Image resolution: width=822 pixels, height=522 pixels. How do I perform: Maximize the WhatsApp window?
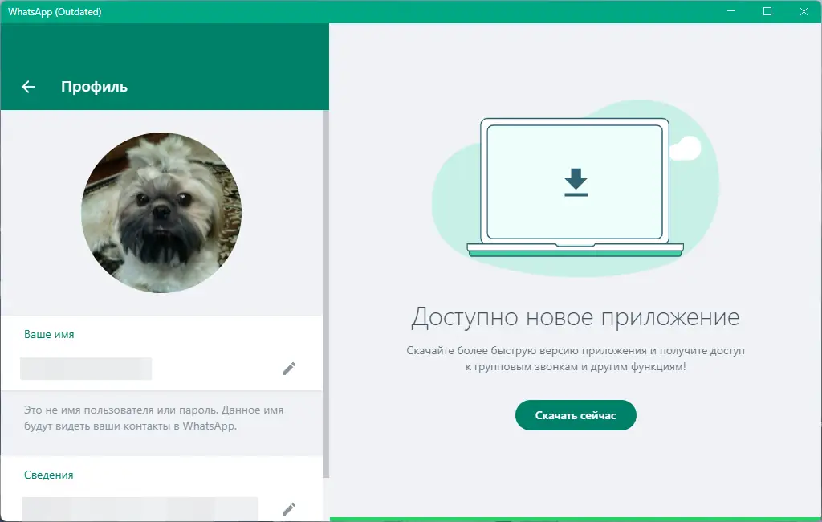point(767,11)
